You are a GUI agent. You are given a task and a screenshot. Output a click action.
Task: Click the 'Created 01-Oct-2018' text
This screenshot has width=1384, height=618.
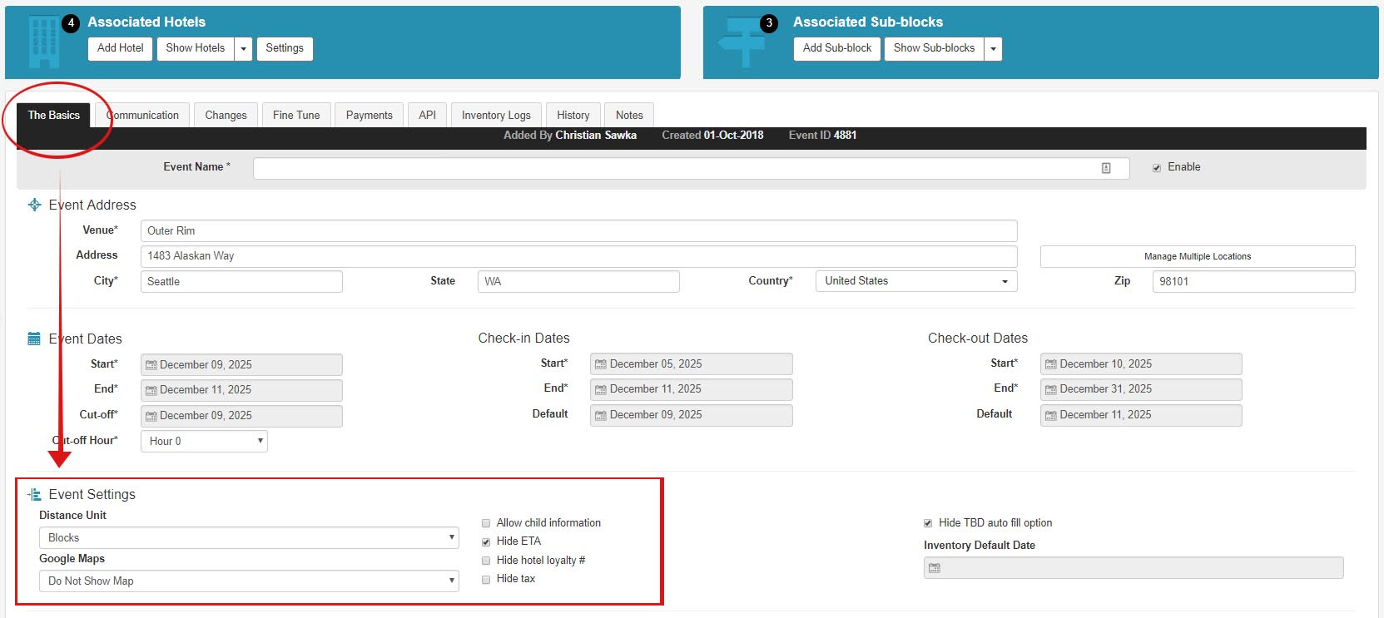(712, 136)
